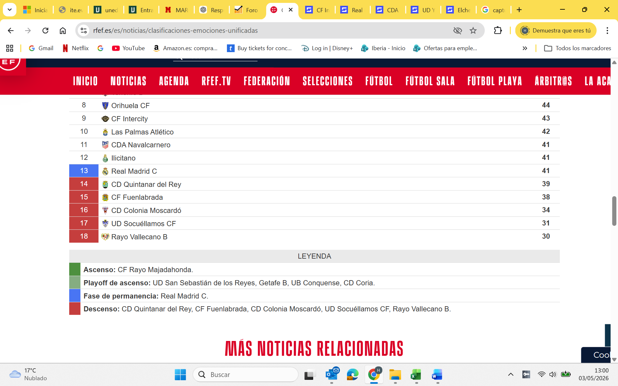The height and width of the screenshot is (386, 618).
Task: Select the CD Colonia Moscardó row
Action: (x=314, y=210)
